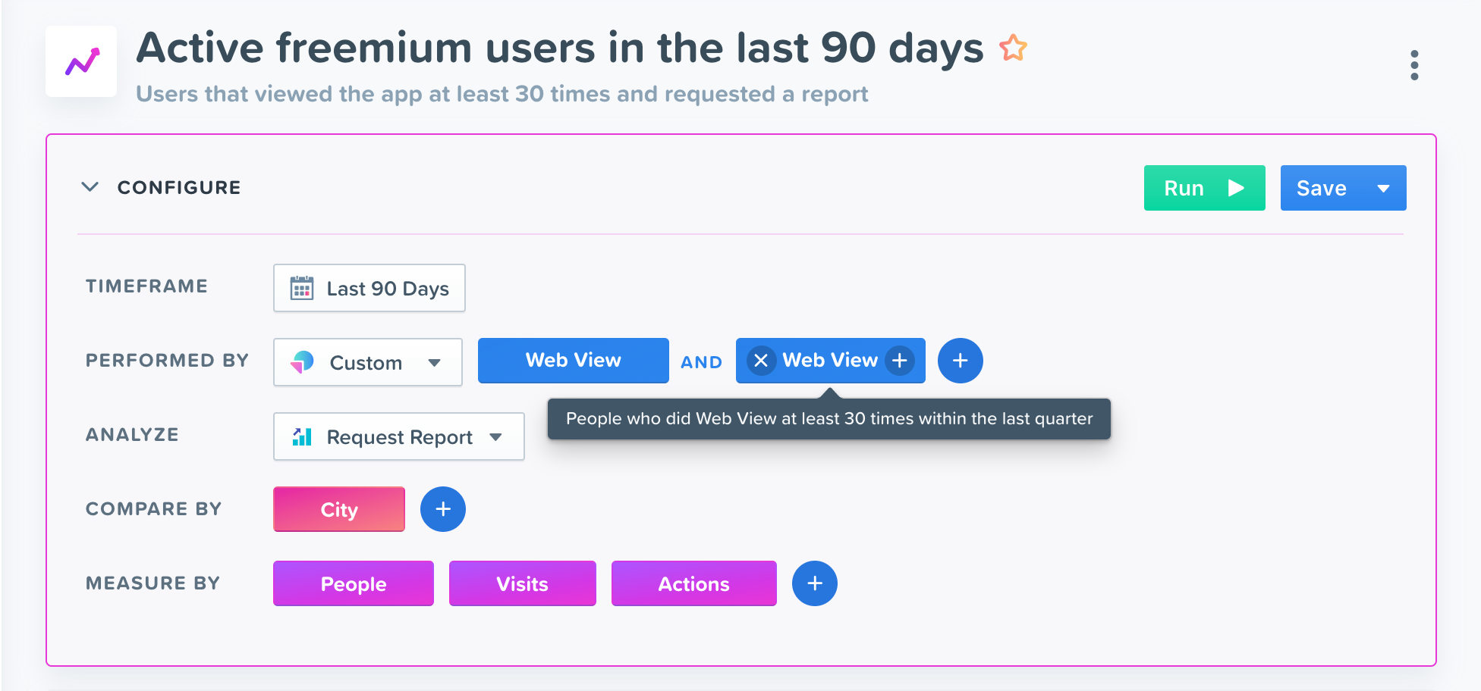Toggle the People measure chip
This screenshot has height=691, width=1481.
point(353,583)
